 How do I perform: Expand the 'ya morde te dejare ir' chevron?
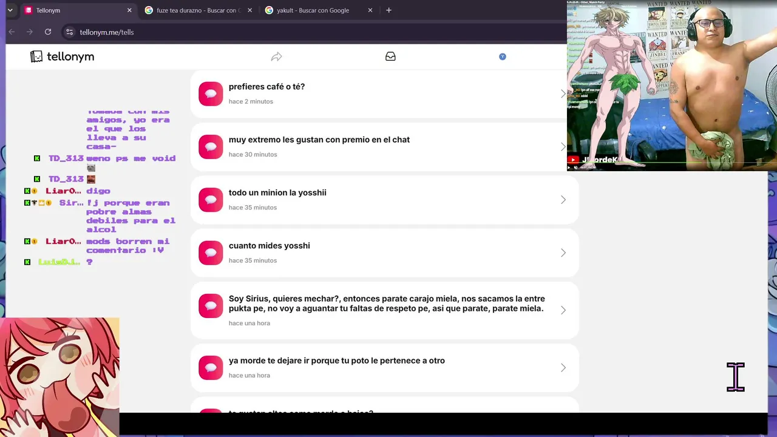click(x=563, y=368)
